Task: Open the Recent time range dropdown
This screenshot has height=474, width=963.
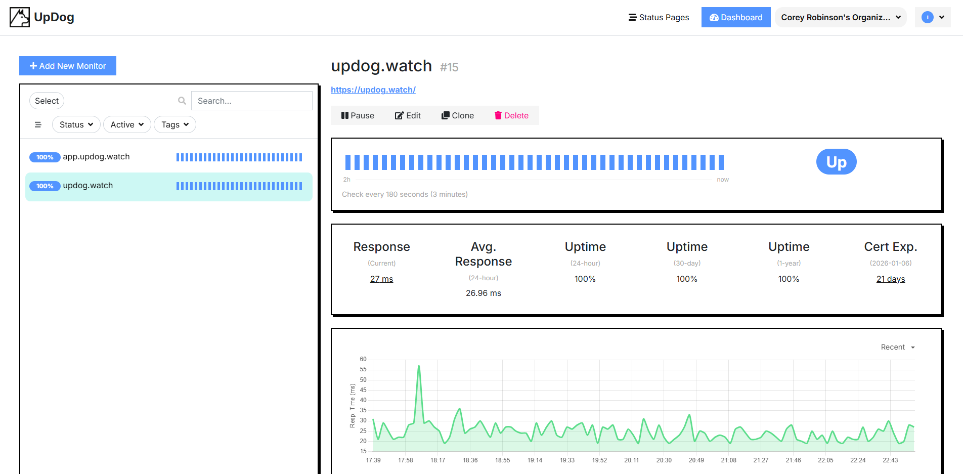Action: coord(897,347)
